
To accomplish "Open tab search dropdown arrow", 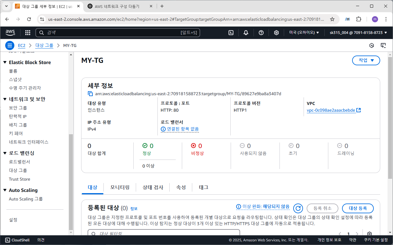I will tap(6, 6).
